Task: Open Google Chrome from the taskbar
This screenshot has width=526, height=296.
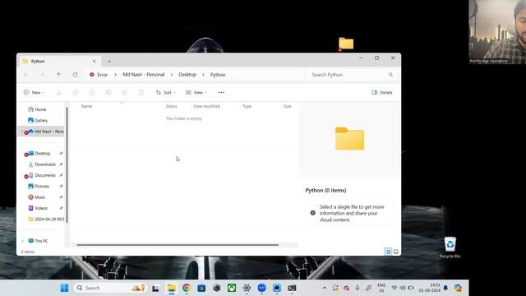Action: coord(187,288)
